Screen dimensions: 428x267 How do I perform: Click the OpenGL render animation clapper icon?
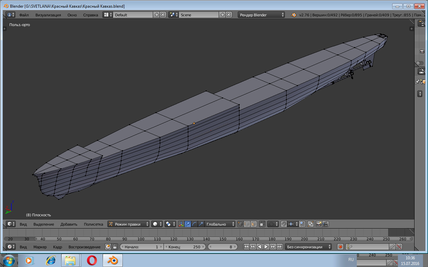325,224
